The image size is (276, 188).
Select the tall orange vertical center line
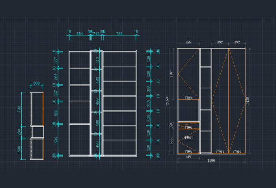tap(228, 101)
